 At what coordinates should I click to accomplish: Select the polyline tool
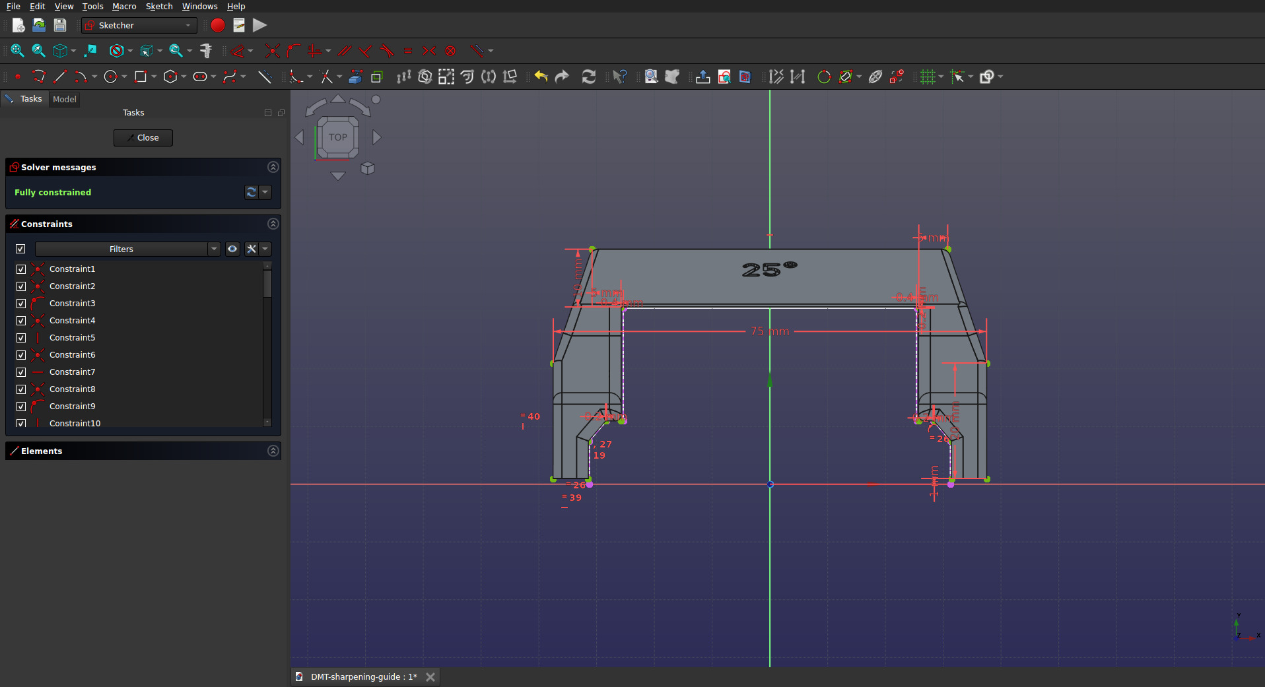(39, 77)
